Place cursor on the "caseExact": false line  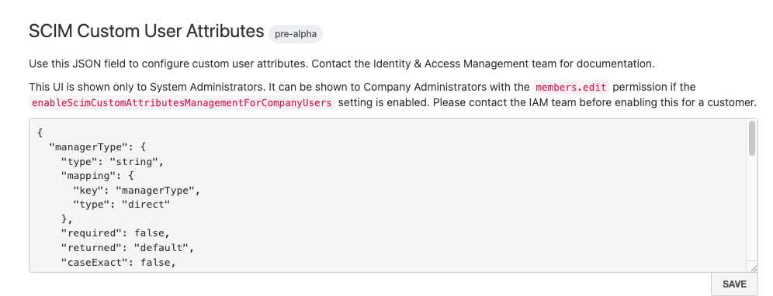click(118, 263)
